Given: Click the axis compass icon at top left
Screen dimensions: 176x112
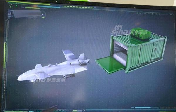Looking at the screenshot, I should [11, 6].
